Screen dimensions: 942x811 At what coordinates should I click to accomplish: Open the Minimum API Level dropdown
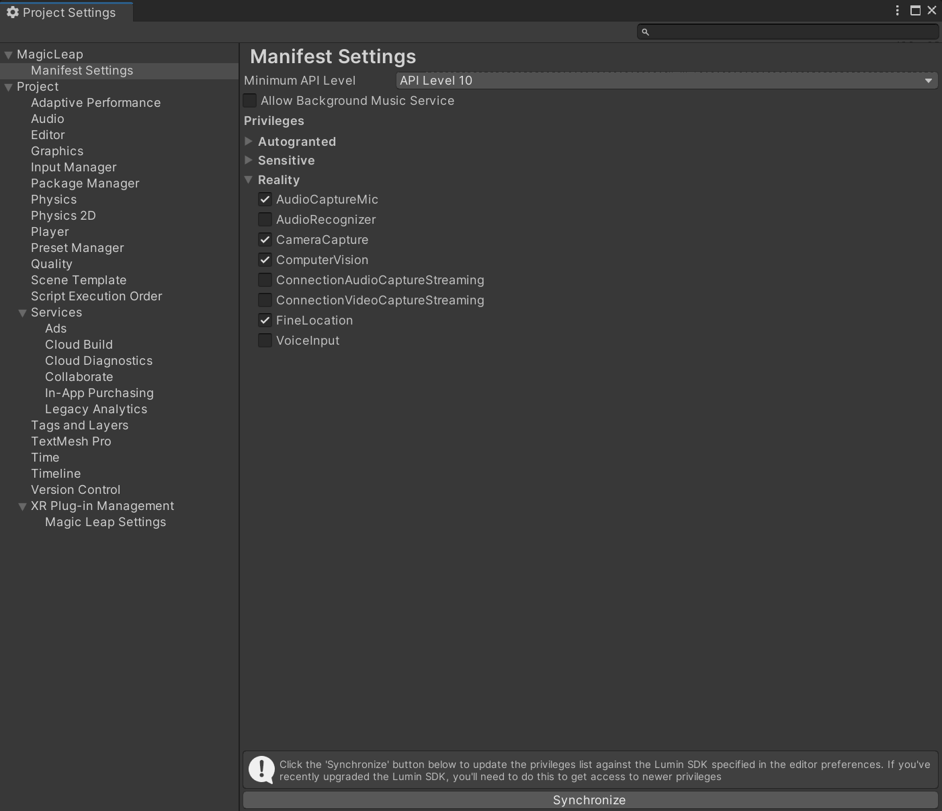click(667, 81)
